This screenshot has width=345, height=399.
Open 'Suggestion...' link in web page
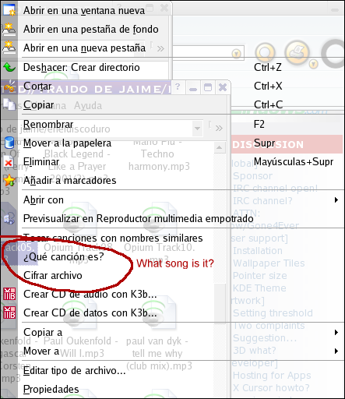tap(265, 338)
